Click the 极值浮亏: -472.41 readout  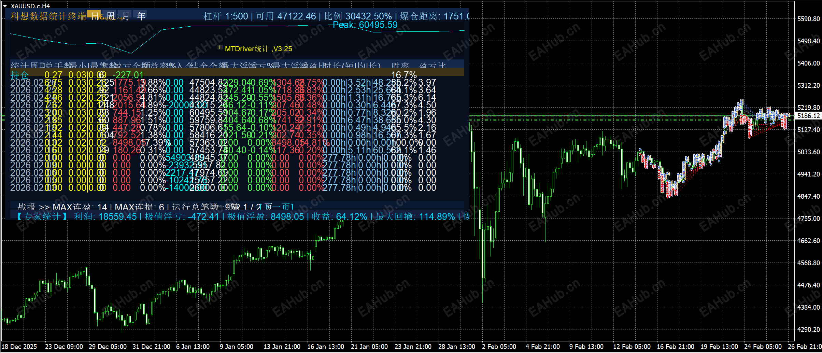point(182,216)
